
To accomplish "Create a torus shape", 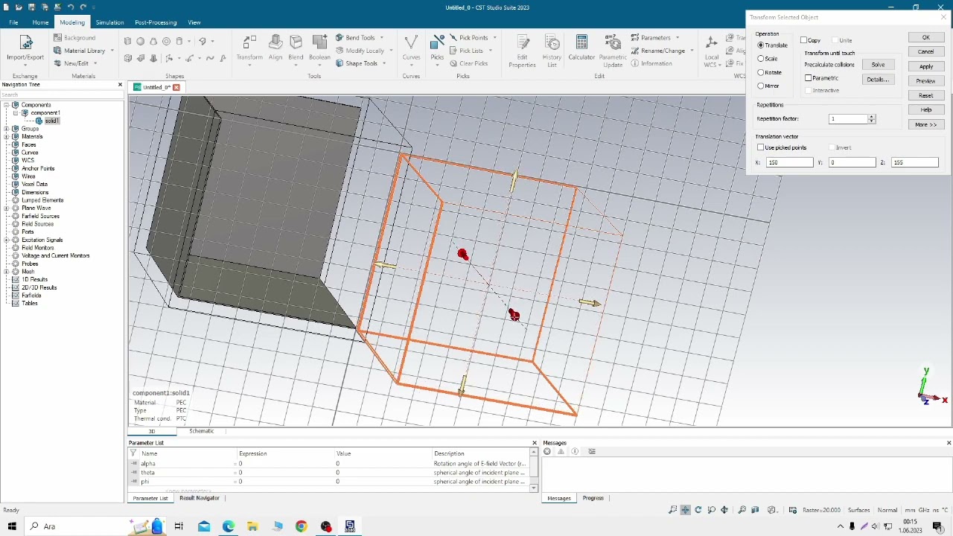I will 166,41.
